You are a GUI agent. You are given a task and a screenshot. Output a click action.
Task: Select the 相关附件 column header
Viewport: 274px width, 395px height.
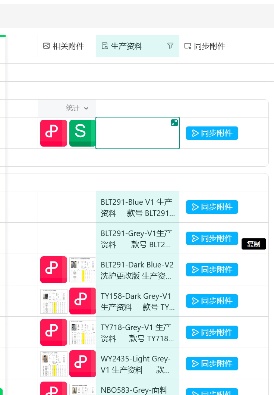tap(67, 46)
